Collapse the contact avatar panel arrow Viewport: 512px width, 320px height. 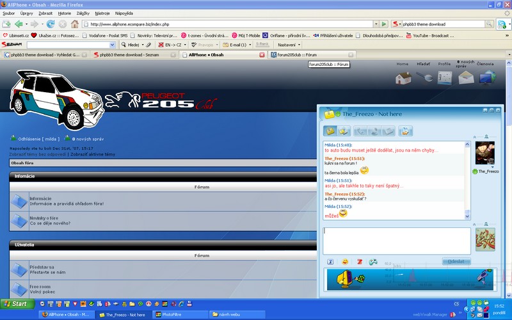pos(474,137)
